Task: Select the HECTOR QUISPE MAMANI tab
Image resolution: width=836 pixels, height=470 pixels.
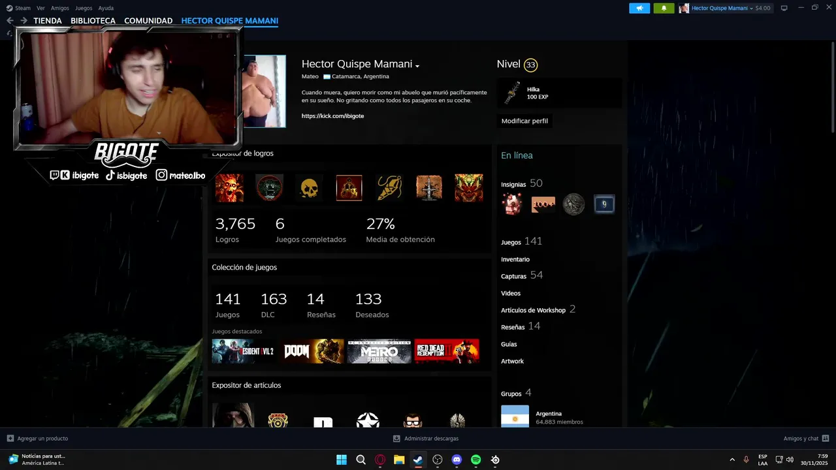Action: (x=230, y=20)
